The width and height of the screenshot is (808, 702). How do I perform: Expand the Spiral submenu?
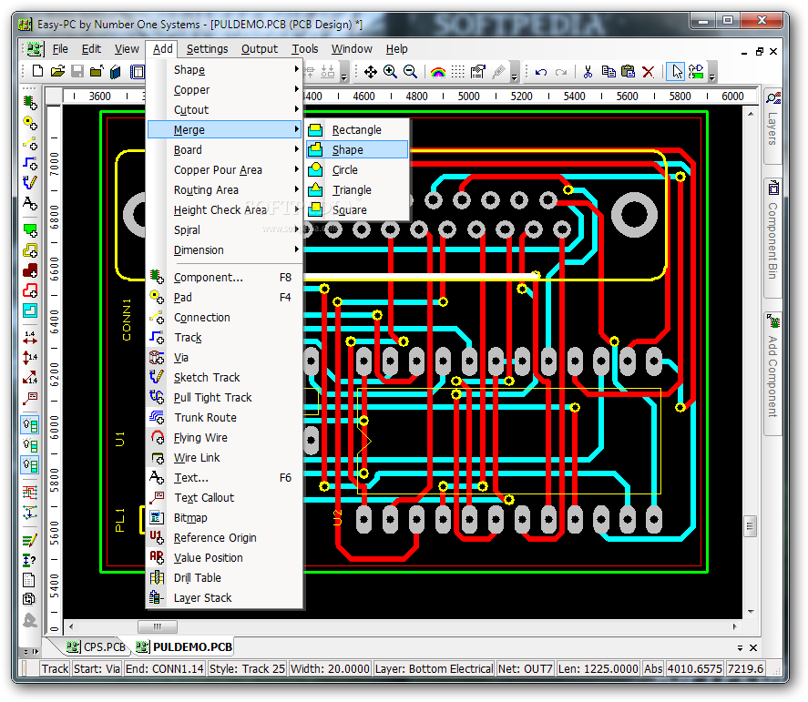(224, 230)
